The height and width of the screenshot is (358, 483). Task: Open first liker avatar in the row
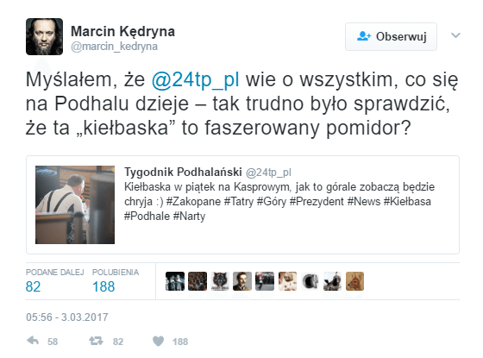click(175, 281)
